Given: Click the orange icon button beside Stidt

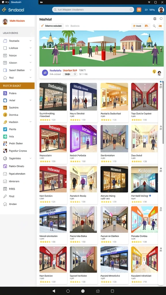Looking at the screenshot, I should [147, 26].
